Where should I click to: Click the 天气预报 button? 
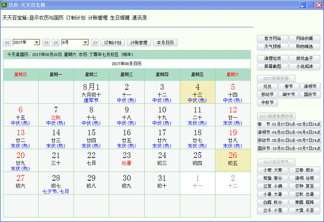(x=272, y=46)
